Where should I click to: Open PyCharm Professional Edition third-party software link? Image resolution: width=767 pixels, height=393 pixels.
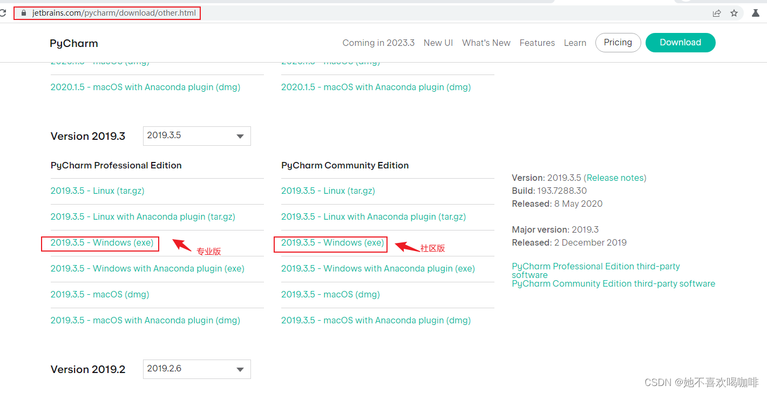[x=596, y=270]
